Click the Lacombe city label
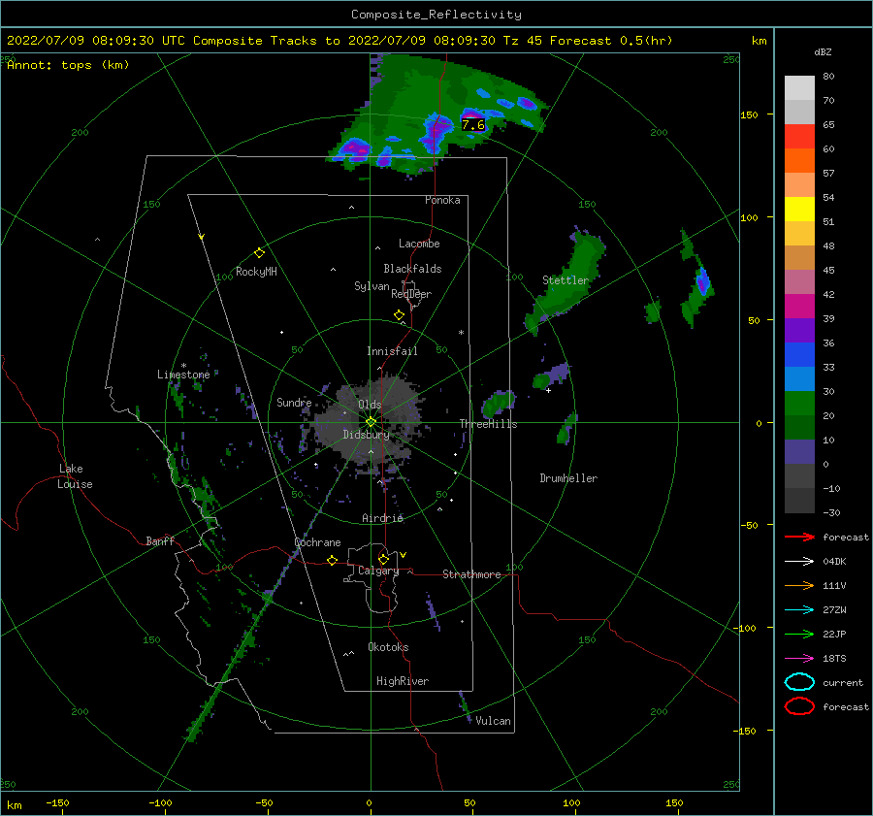 pyautogui.click(x=419, y=244)
